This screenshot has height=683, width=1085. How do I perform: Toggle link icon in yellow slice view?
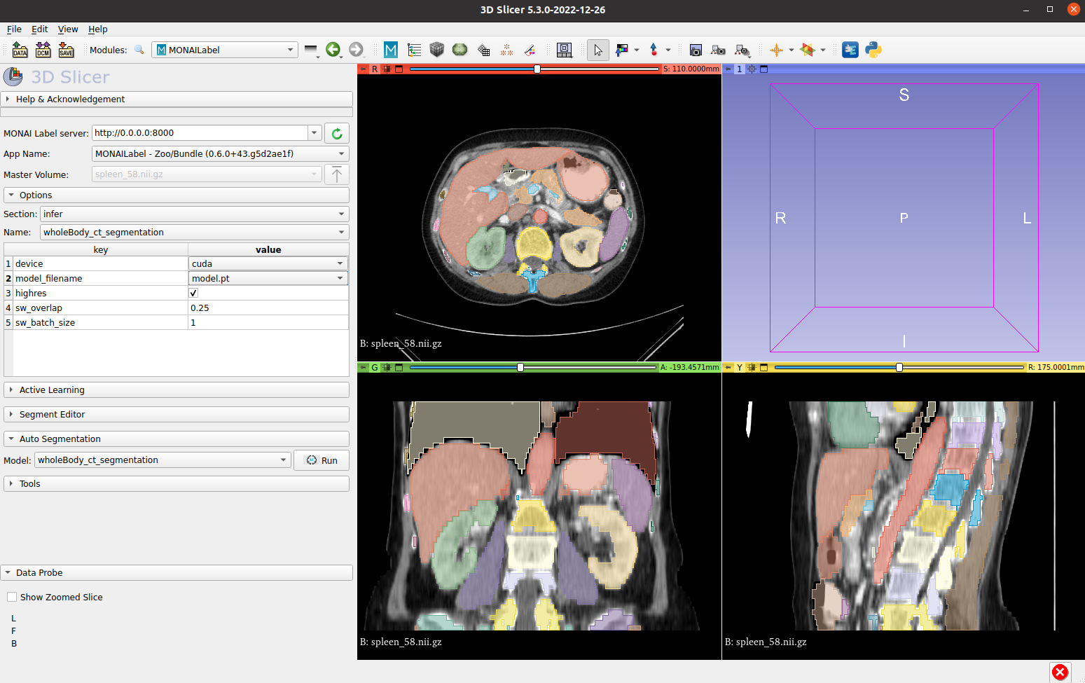pyautogui.click(x=752, y=367)
